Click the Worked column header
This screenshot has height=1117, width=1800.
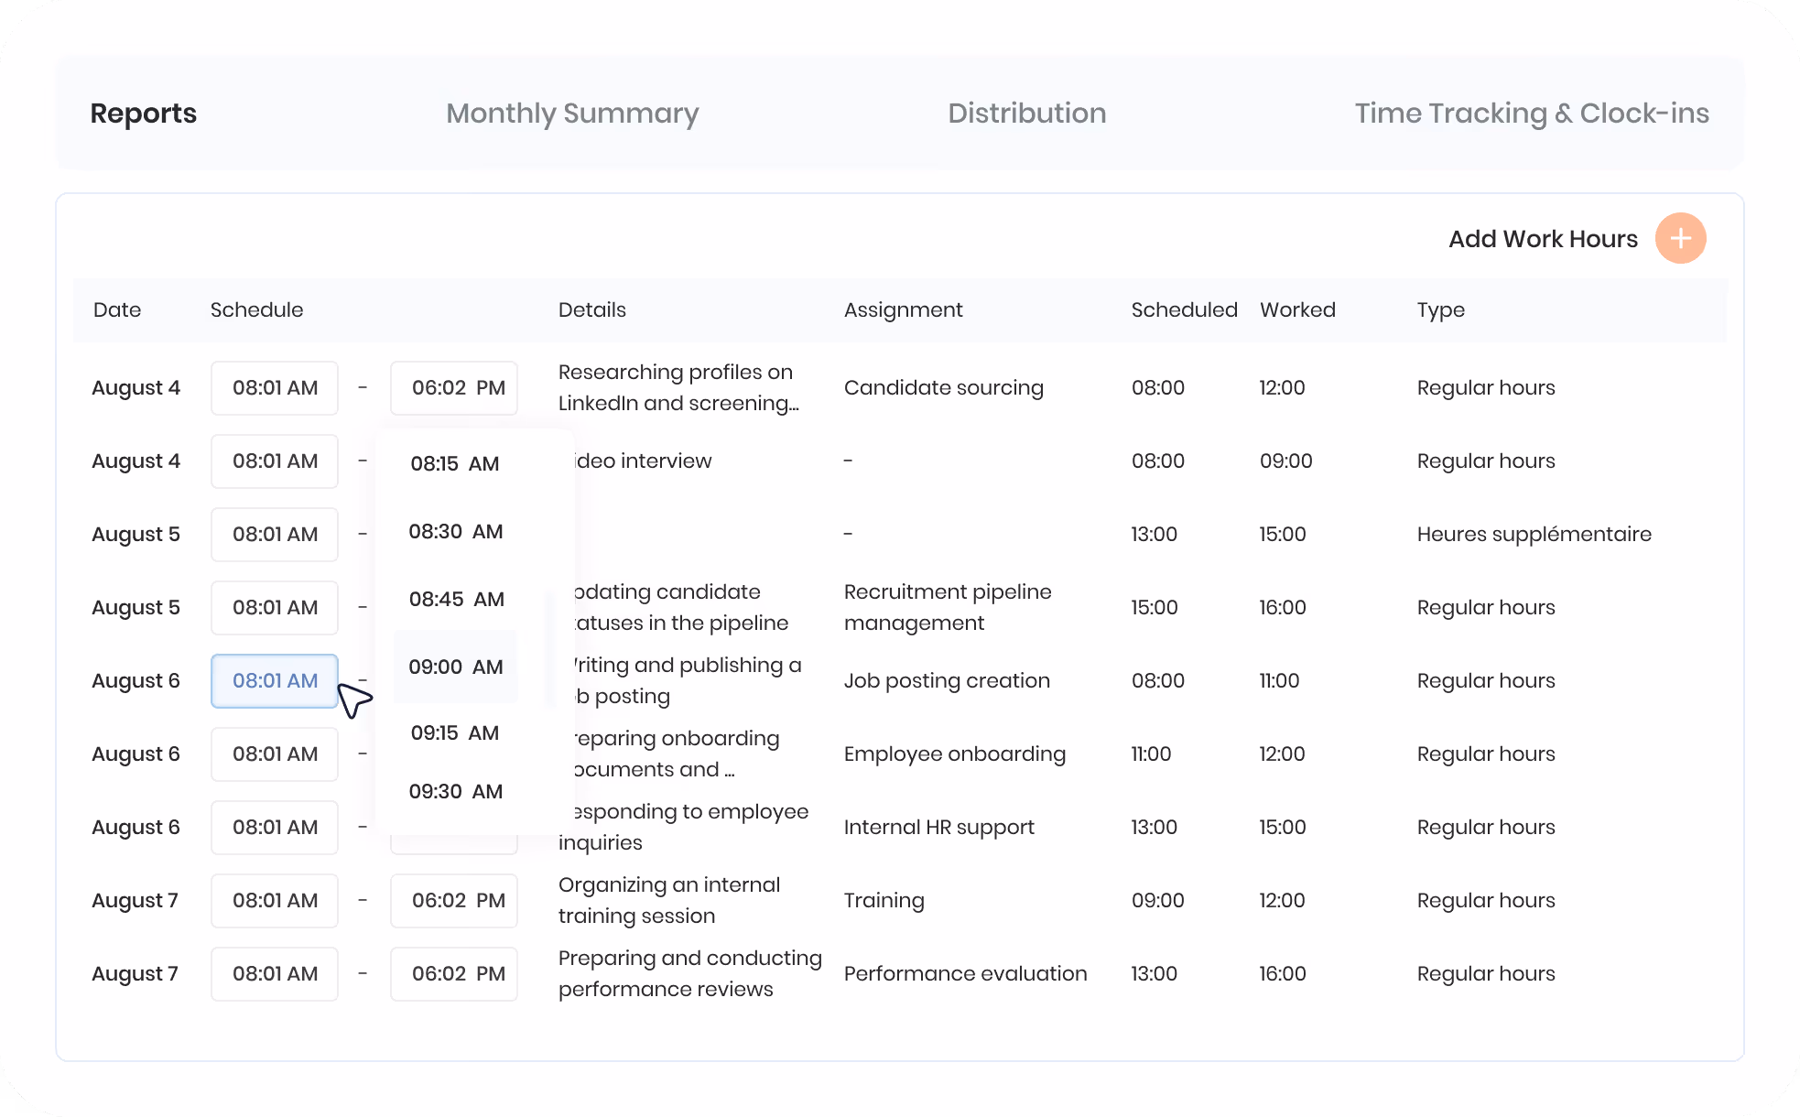point(1297,309)
